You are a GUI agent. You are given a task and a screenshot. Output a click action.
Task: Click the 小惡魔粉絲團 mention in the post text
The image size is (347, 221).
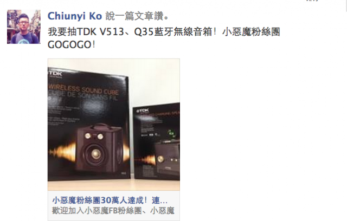click(252, 32)
